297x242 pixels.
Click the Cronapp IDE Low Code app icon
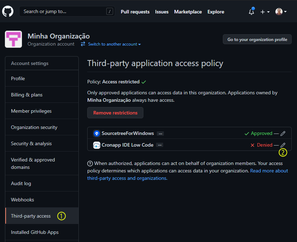click(97, 145)
